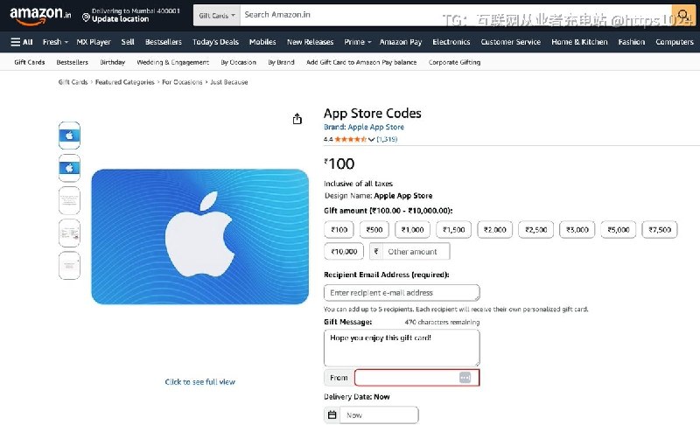This screenshot has width=700, height=425.
Task: Click the Delivery Date Now field
Action: click(x=379, y=415)
